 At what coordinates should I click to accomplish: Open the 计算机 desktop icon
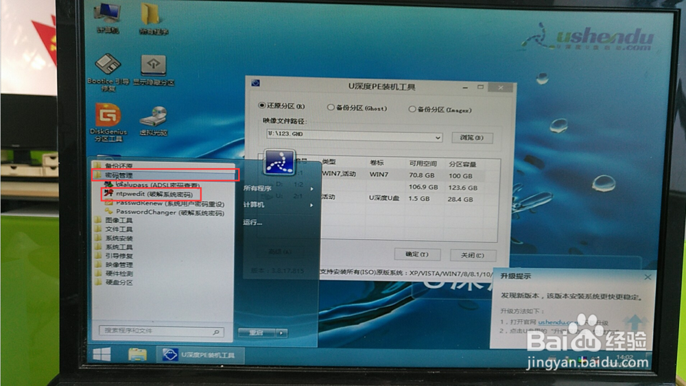[108, 18]
